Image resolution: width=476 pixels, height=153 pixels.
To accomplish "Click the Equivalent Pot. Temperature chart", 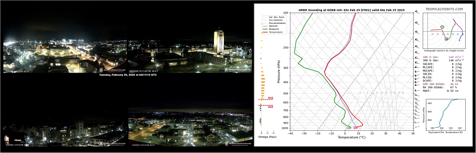I will [445, 115].
